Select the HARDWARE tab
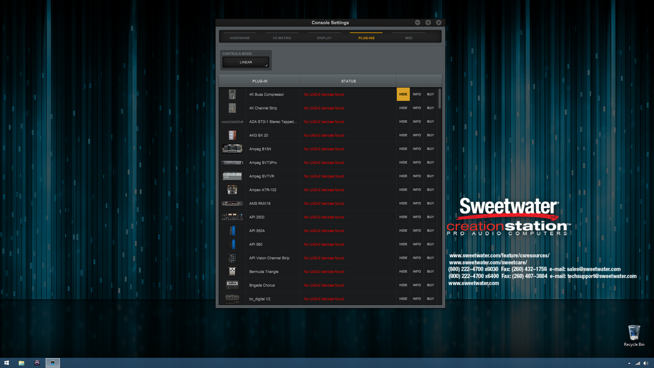The image size is (654, 368). tap(239, 37)
